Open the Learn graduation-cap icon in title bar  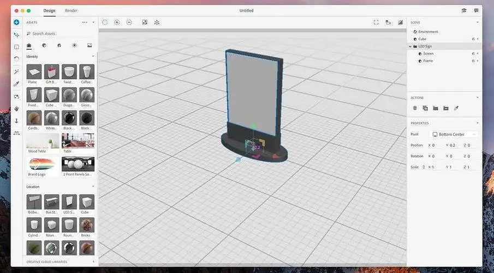(x=464, y=10)
